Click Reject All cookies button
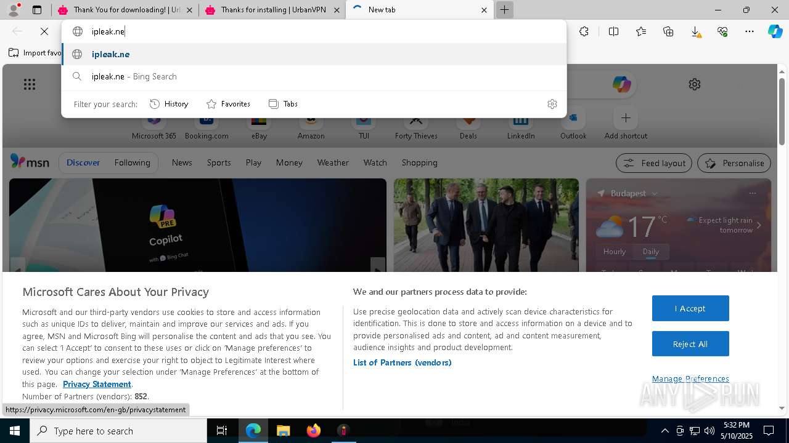Image resolution: width=789 pixels, height=443 pixels. [x=690, y=344]
